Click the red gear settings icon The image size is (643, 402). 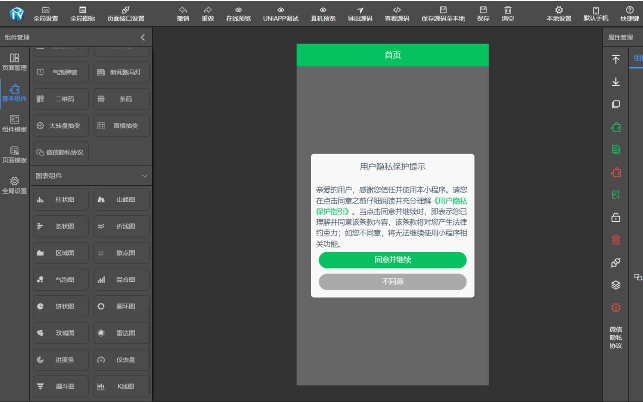tap(615, 308)
